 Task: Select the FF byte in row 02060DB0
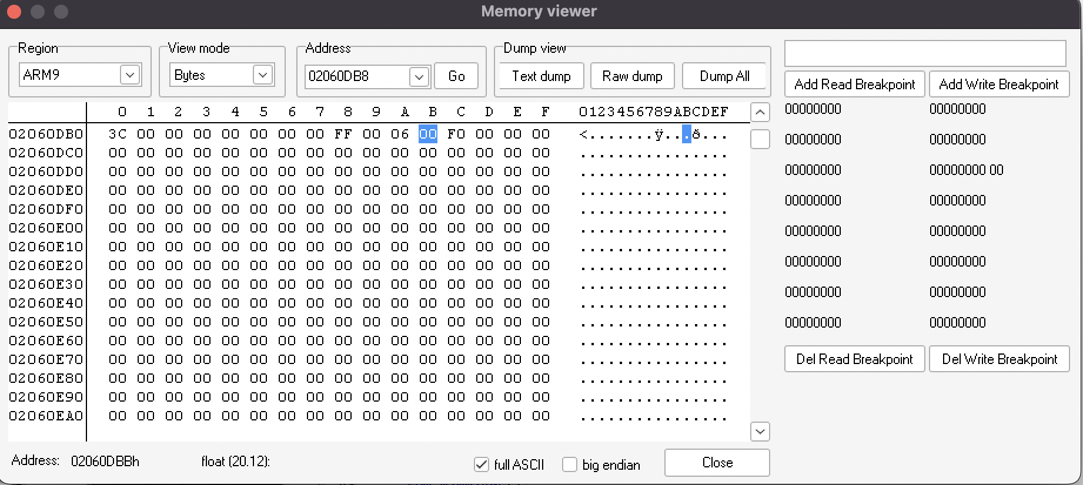tap(343, 134)
